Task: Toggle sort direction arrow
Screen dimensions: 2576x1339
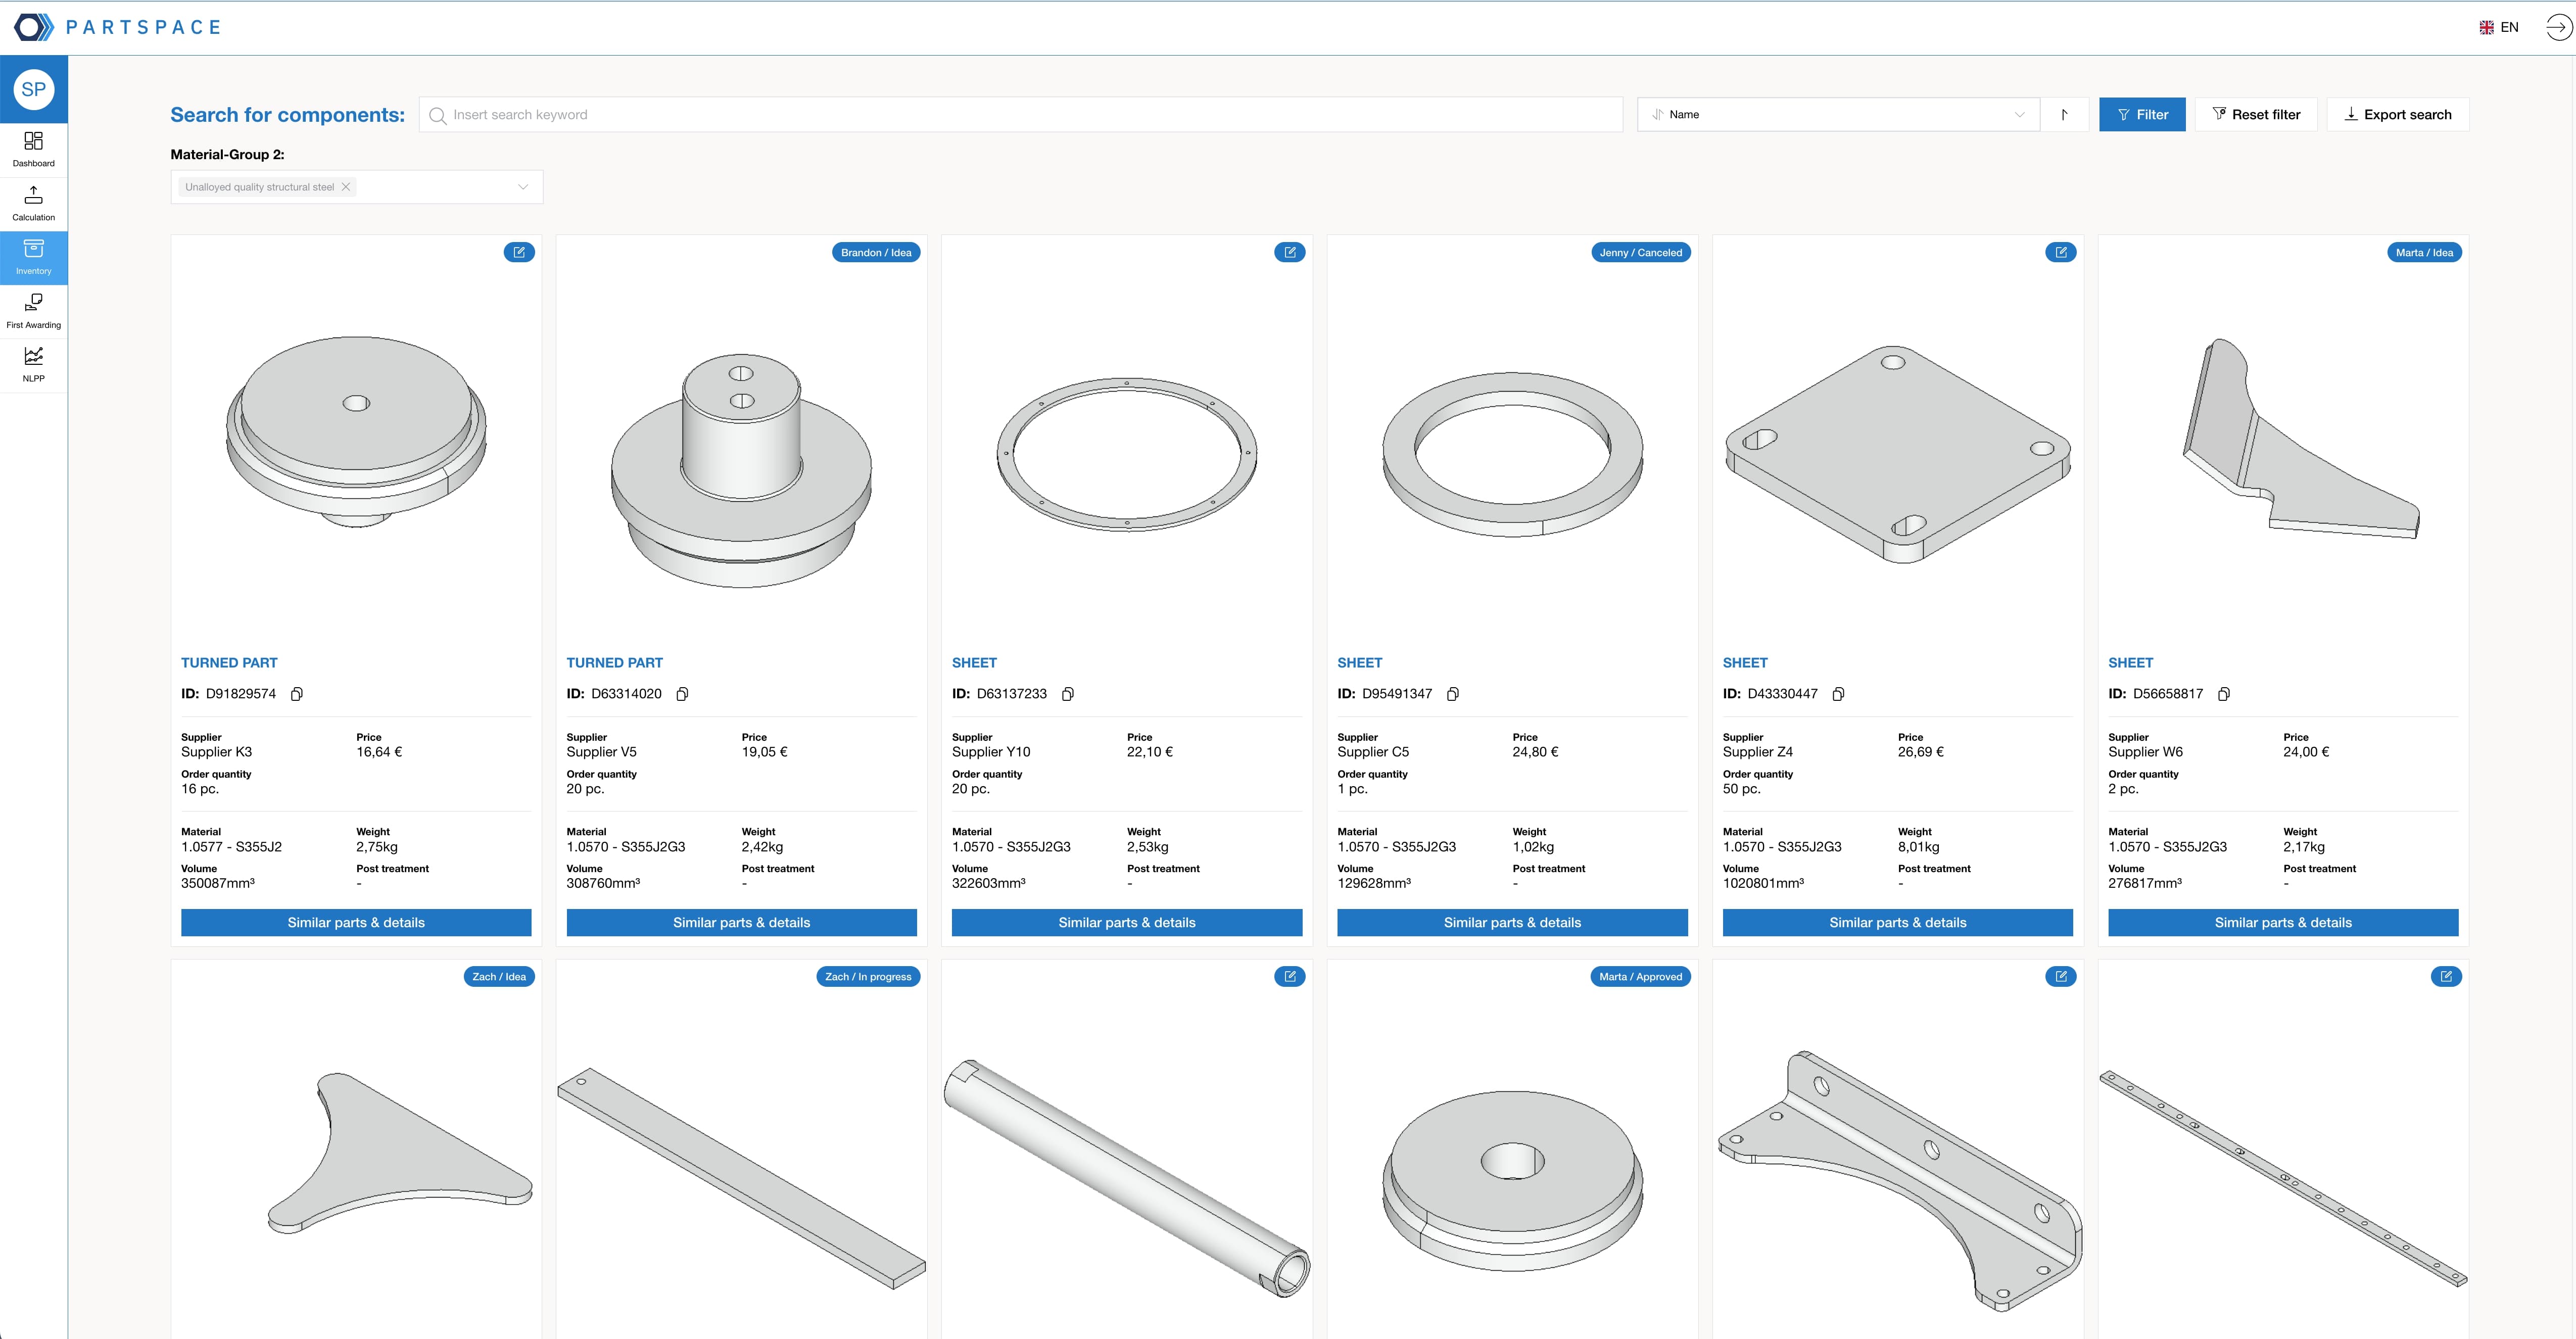Action: [2064, 115]
